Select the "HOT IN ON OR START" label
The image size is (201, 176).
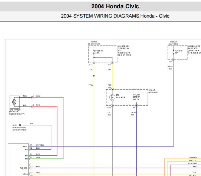94,43
